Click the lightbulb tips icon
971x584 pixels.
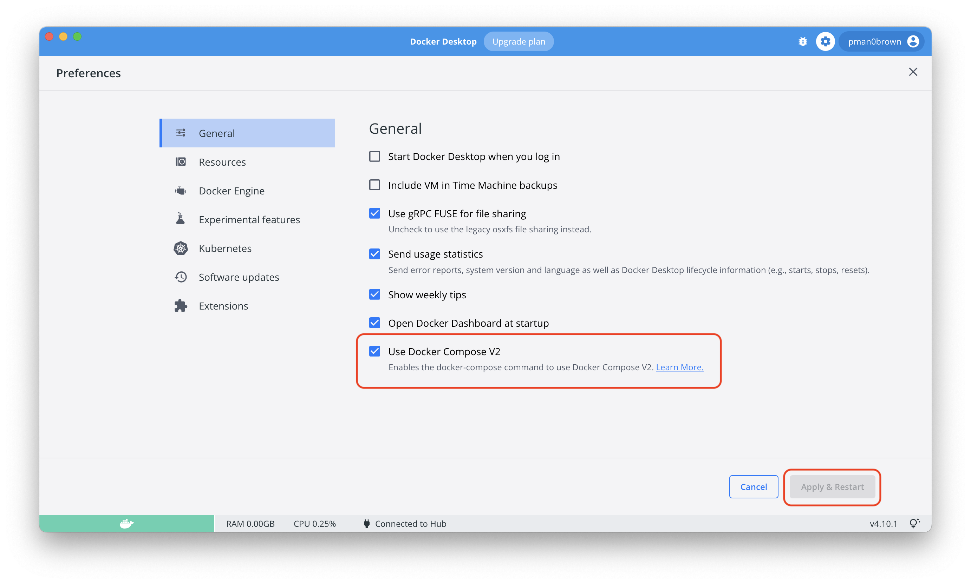[914, 523]
